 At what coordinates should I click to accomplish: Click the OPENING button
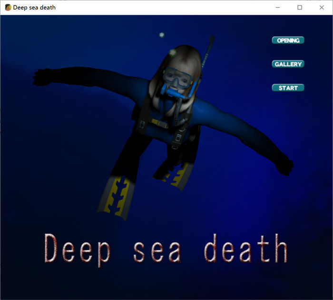(x=288, y=40)
